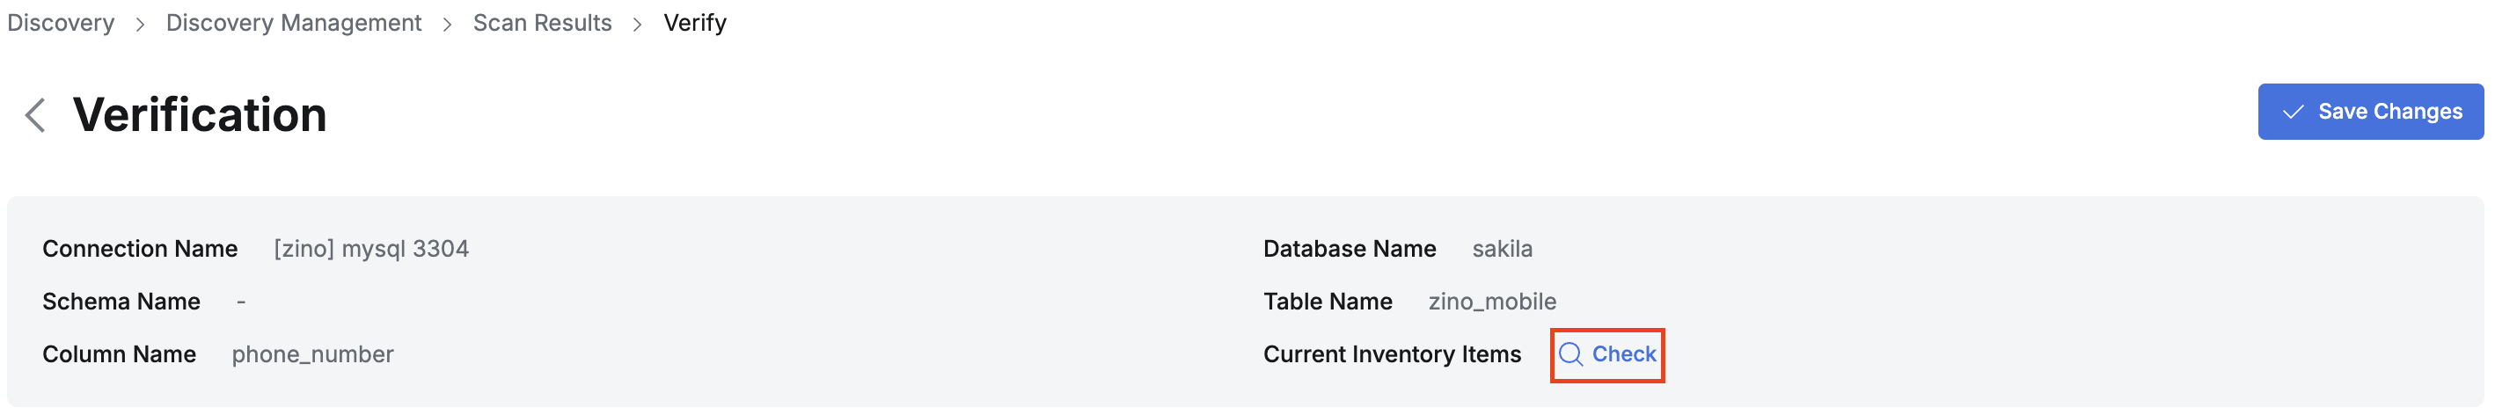Click the Check link text
The image size is (2495, 415).
click(1623, 355)
